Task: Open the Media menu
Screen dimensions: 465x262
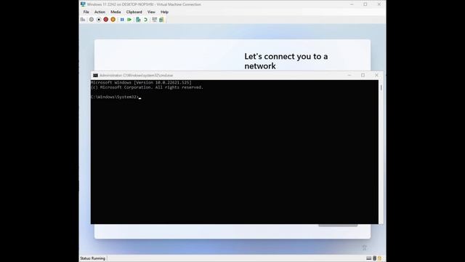Action: tap(116, 12)
